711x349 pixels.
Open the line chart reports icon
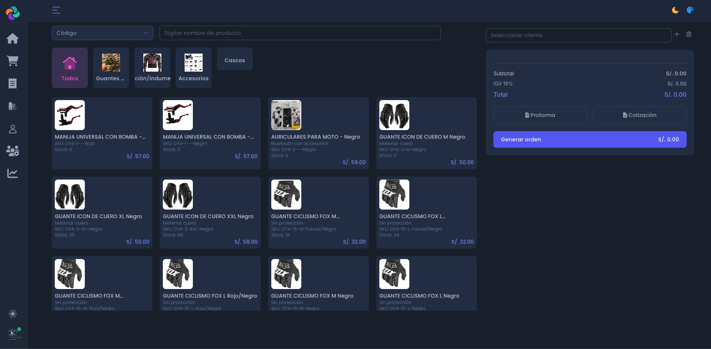click(x=12, y=174)
